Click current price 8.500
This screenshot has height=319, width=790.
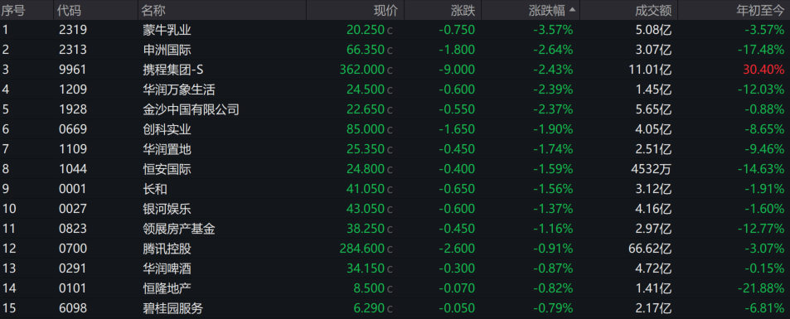(x=369, y=288)
